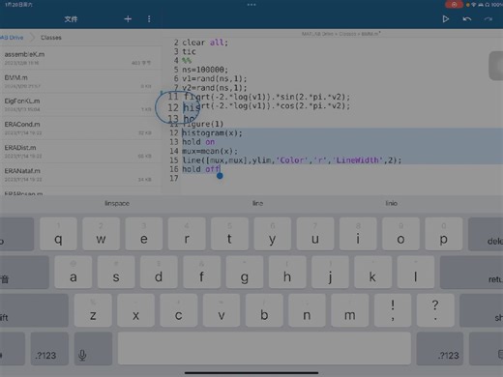The height and width of the screenshot is (377, 503).
Task: Select the Classes breadcrumb folder
Action: pyautogui.click(x=51, y=38)
